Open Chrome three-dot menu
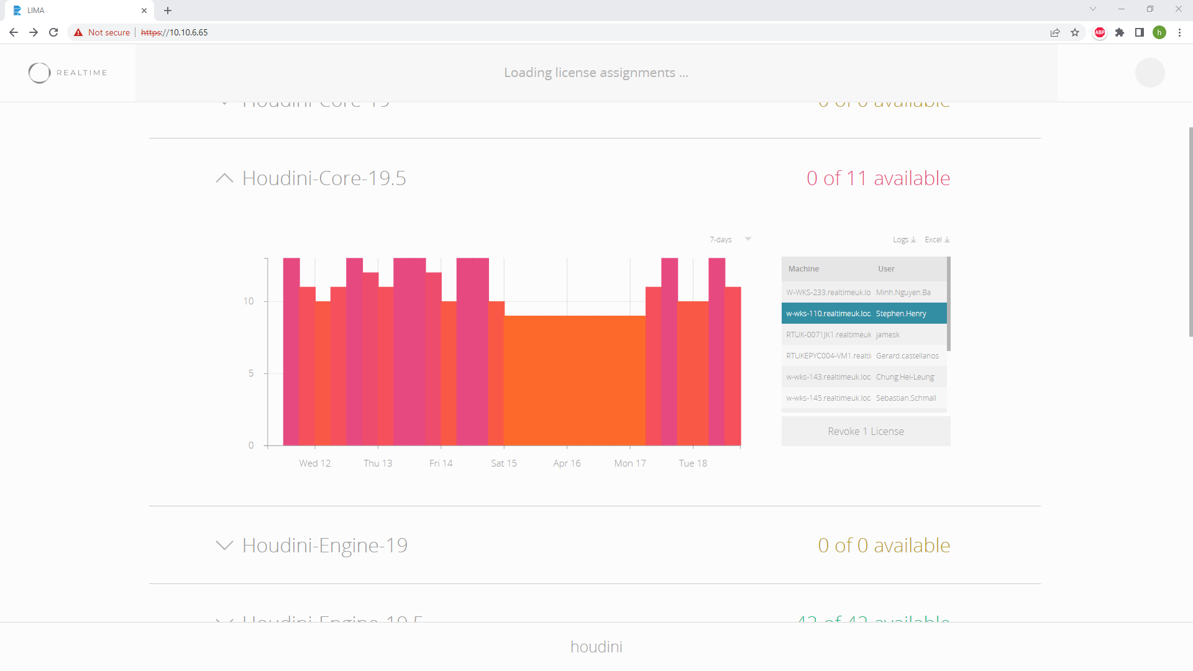Screen dimensions: 1193x671 1179,32
